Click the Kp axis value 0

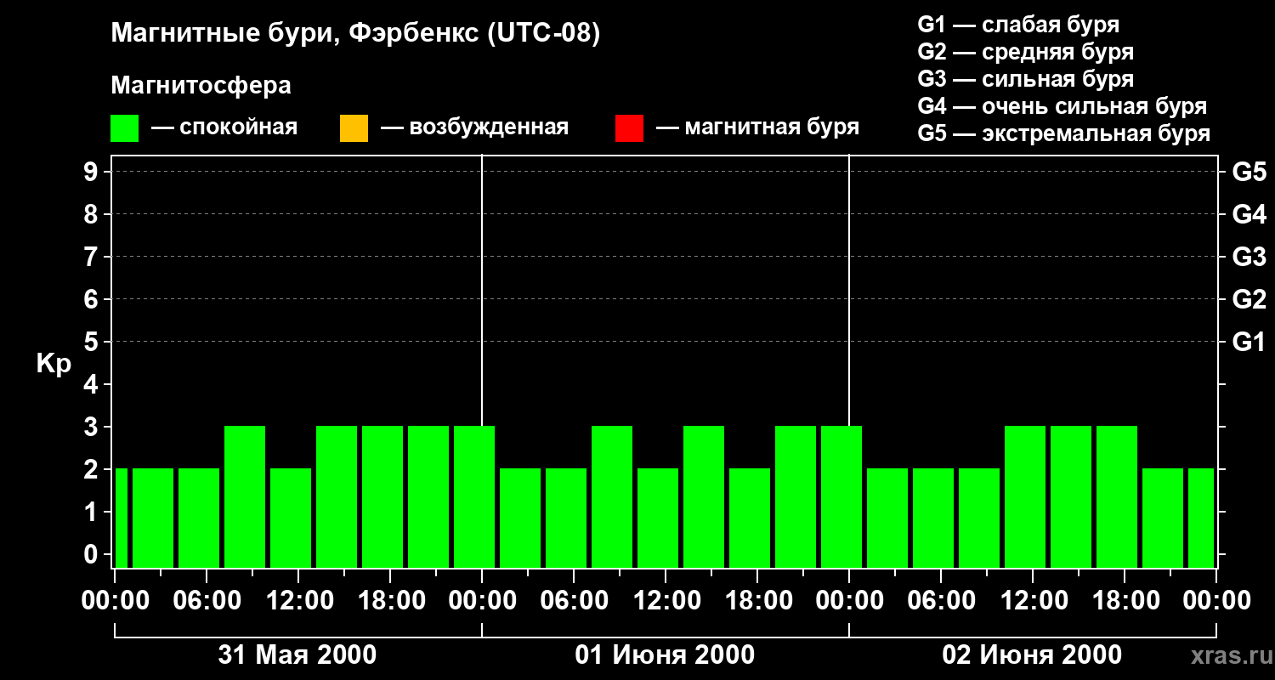93,554
